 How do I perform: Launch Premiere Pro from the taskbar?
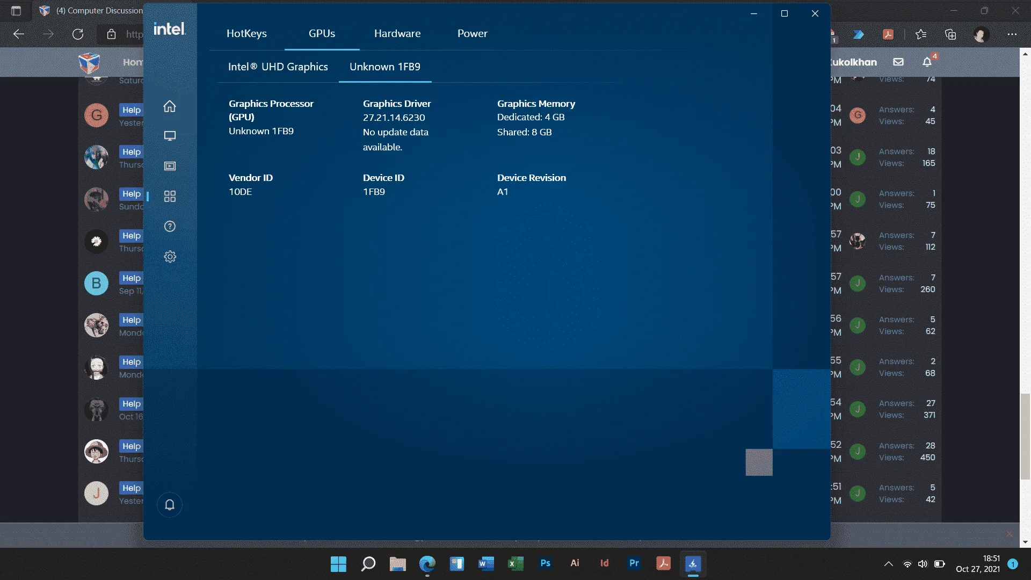point(634,563)
